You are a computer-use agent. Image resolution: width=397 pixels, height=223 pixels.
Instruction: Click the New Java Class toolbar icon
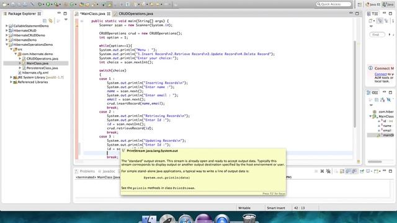72,4
